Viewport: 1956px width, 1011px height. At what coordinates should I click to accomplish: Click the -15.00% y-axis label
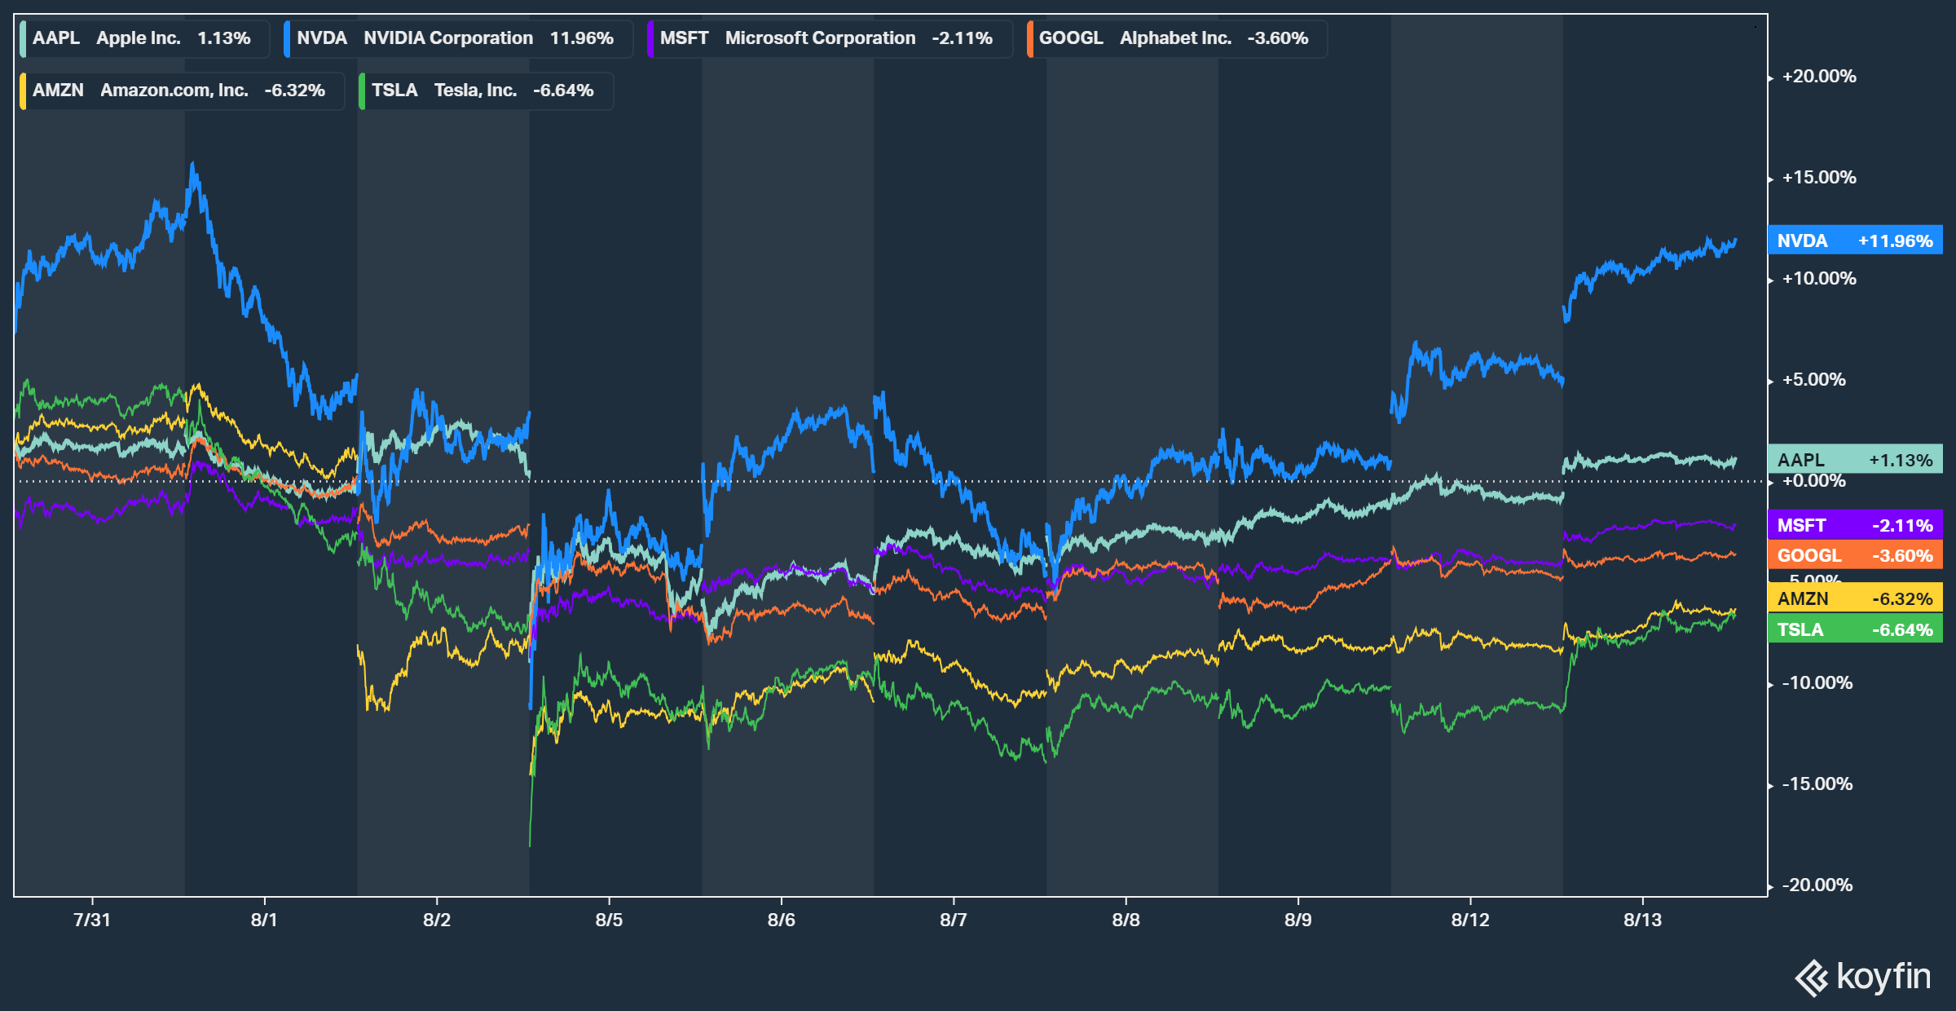click(1817, 784)
